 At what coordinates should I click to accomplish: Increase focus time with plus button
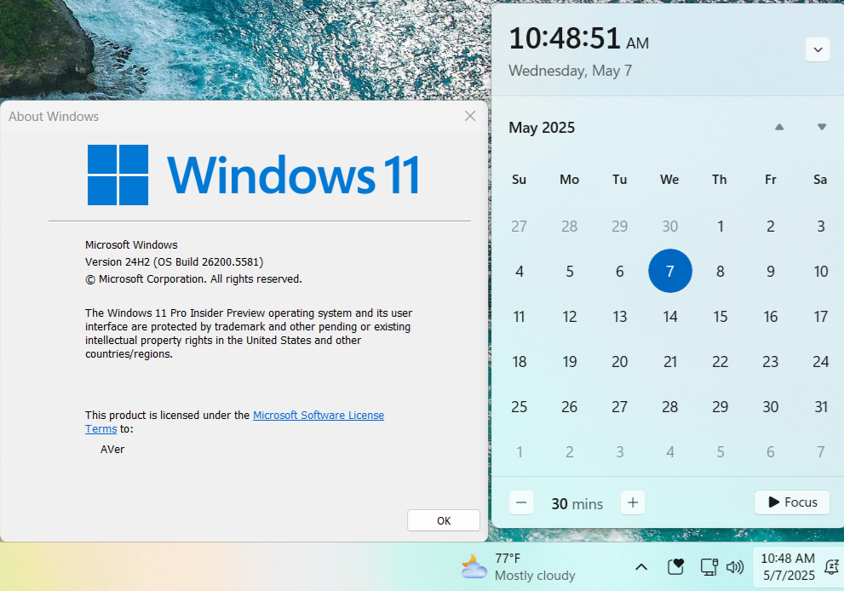(633, 502)
